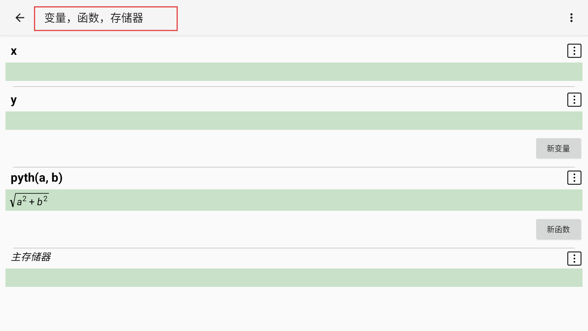Go back using the arrow icon
588x331 pixels.
[x=20, y=18]
